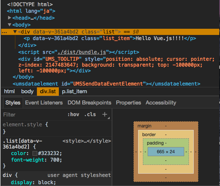
Task: Expand the collapsed head element
Action: tap(10, 18)
